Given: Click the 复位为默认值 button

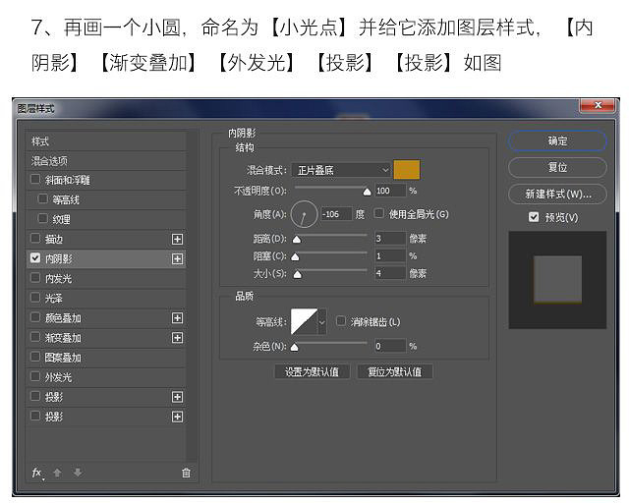Looking at the screenshot, I should coord(395,371).
